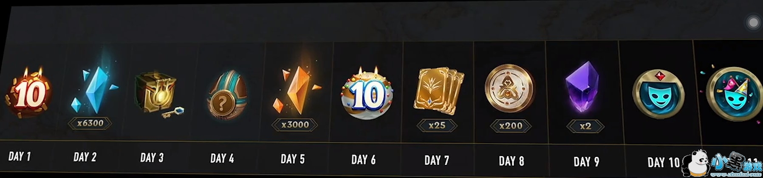
Task: Select the gold coin token reward
Action: 509,89
